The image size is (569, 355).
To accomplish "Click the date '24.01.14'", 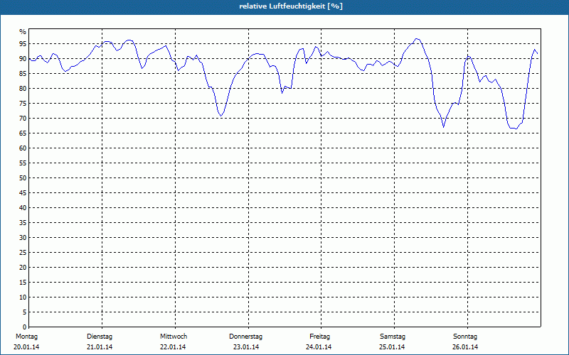I will (319, 347).
